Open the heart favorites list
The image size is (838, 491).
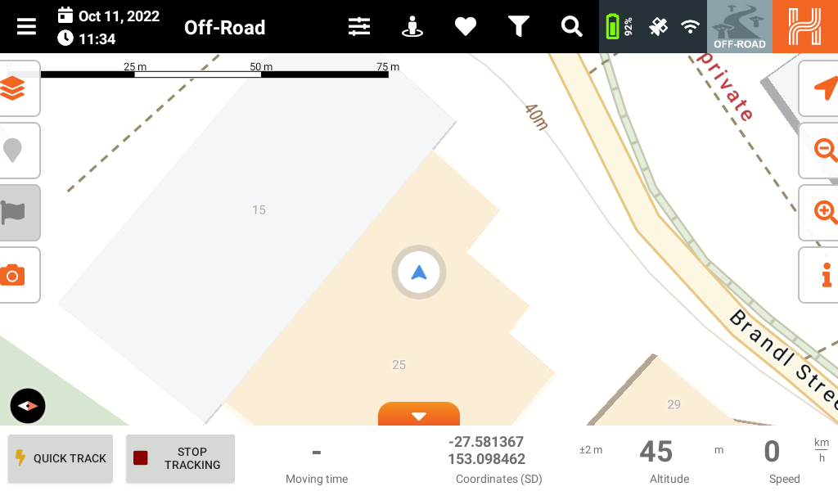coord(465,26)
